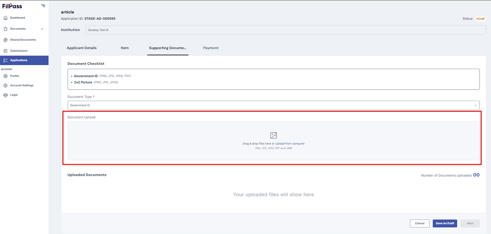The height and width of the screenshot is (234, 491).
Task: Click the Cancel button
Action: pos(420,223)
